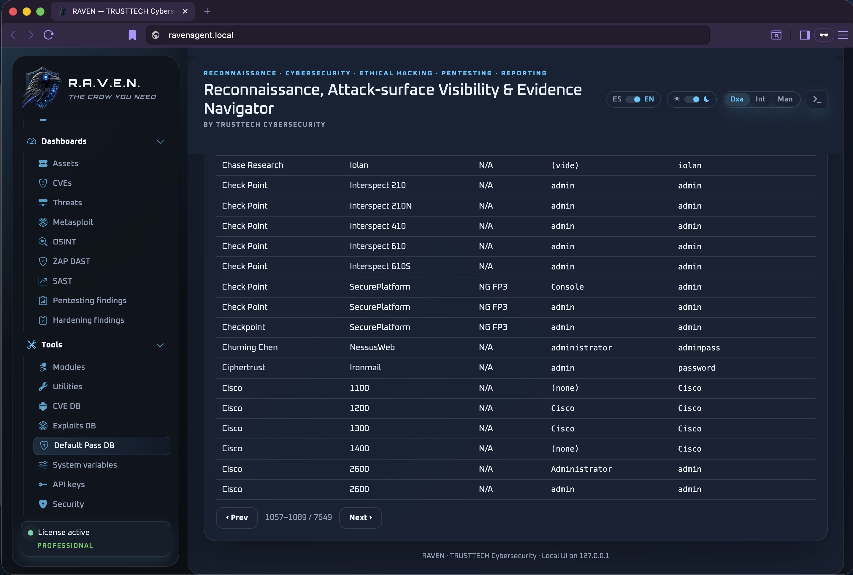Open the OSINT magnifier icon

(43, 242)
